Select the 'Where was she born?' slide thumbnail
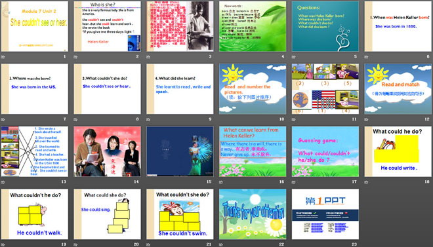 [35, 88]
